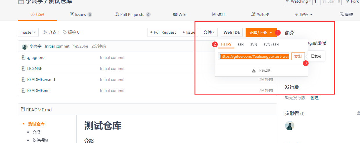Screen dimensions: 360x143
Task: Open the 管理 management tab
Action: [346, 15]
